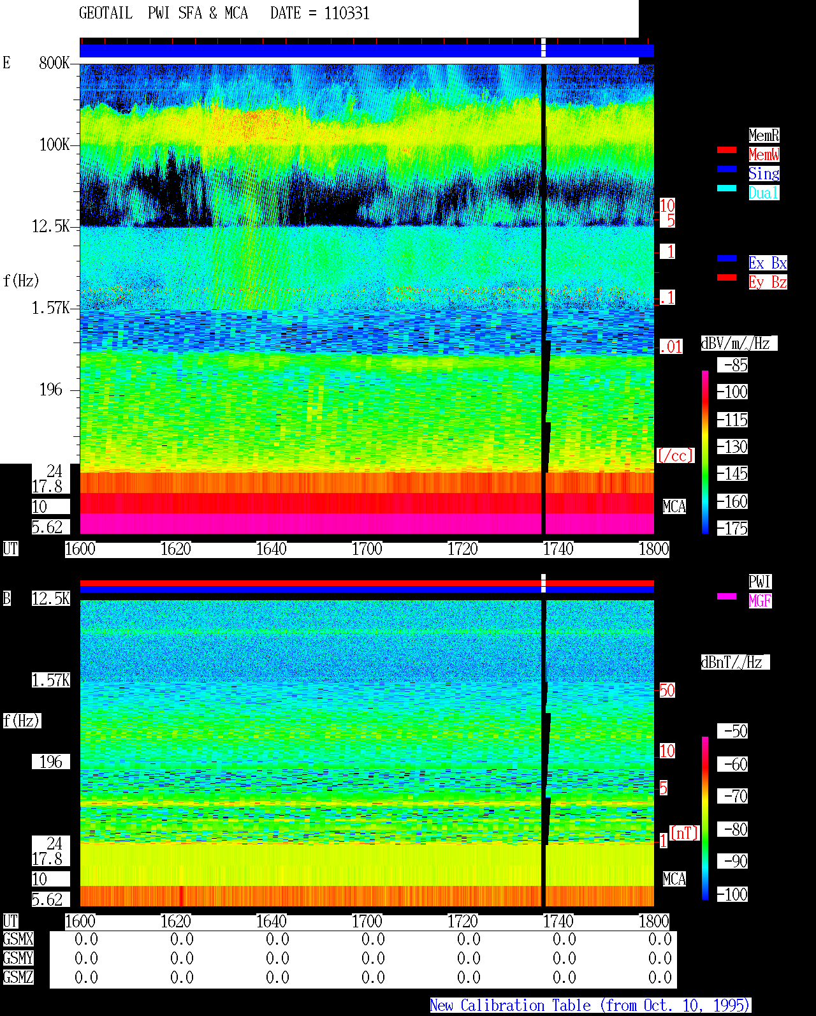Click the dBV/m/√Hz unit label
The image size is (816, 1016).
tap(739, 343)
